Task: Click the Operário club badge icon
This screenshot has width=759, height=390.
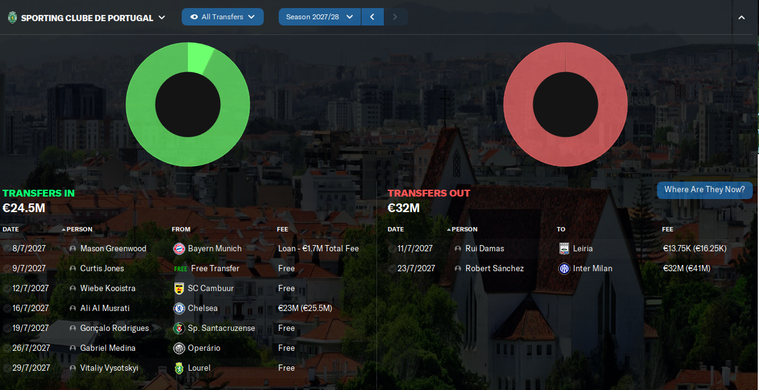Action: [179, 348]
